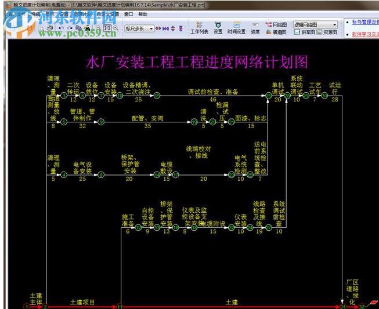Open the 自定义设置 menu

pyautogui.click(x=108, y=14)
